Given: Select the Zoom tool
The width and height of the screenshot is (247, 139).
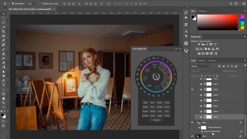Looking at the screenshot, I should coord(3,103).
